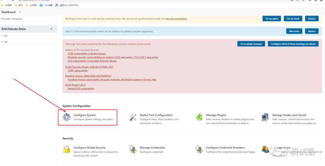Viewport: 325px width, 166px height.
Task: Select executor 2 Idle row
Action: pos(28,42)
